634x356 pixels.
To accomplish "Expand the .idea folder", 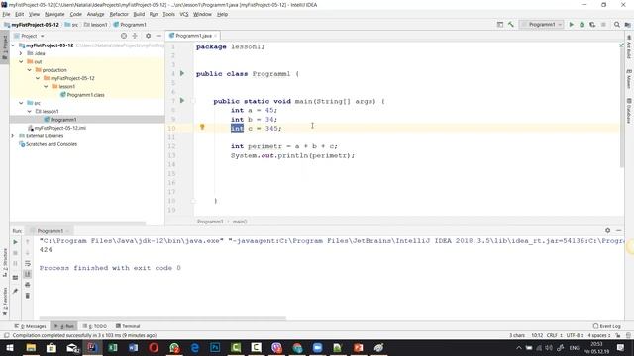I will click(x=21, y=53).
